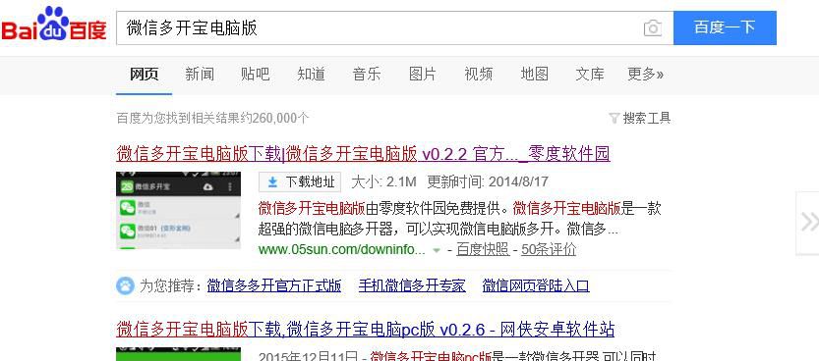Image resolution: width=819 pixels, height=361 pixels.
Task: Switch to the 音乐 tab
Action: (x=367, y=74)
